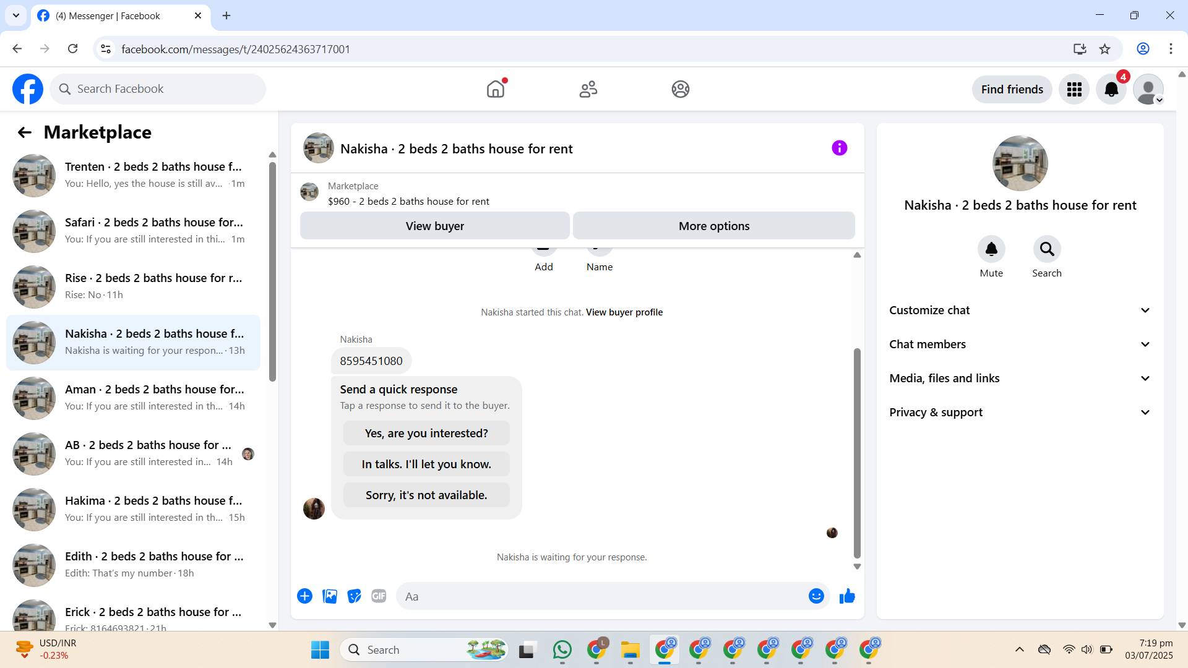Click the attach photo icon

tap(330, 596)
